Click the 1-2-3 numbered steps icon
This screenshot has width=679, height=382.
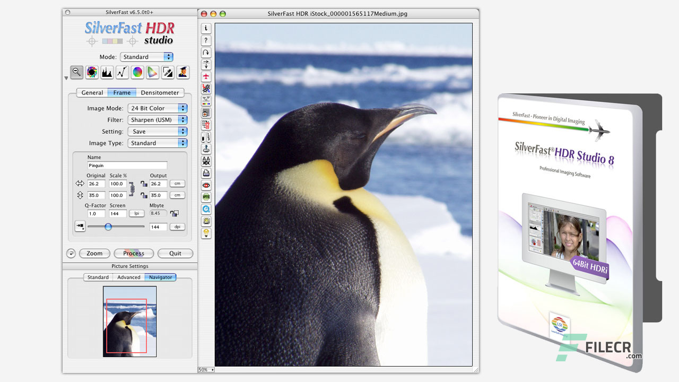click(x=206, y=137)
